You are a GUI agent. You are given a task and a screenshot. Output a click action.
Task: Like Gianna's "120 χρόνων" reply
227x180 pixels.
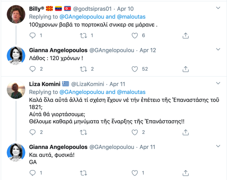pyautogui.click(x=134, y=69)
